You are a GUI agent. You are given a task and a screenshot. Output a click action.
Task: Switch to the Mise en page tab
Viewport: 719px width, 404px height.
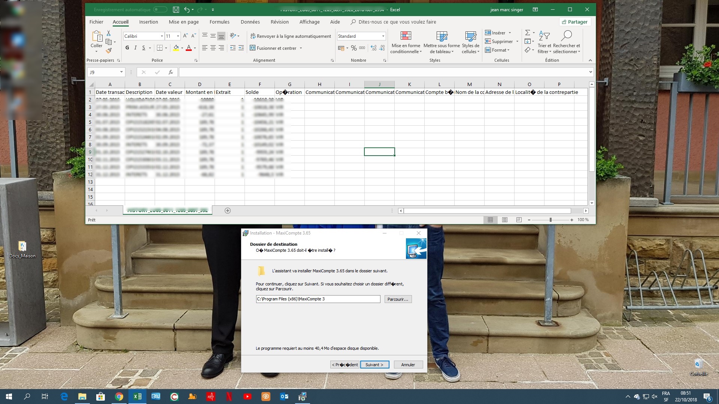pos(184,22)
